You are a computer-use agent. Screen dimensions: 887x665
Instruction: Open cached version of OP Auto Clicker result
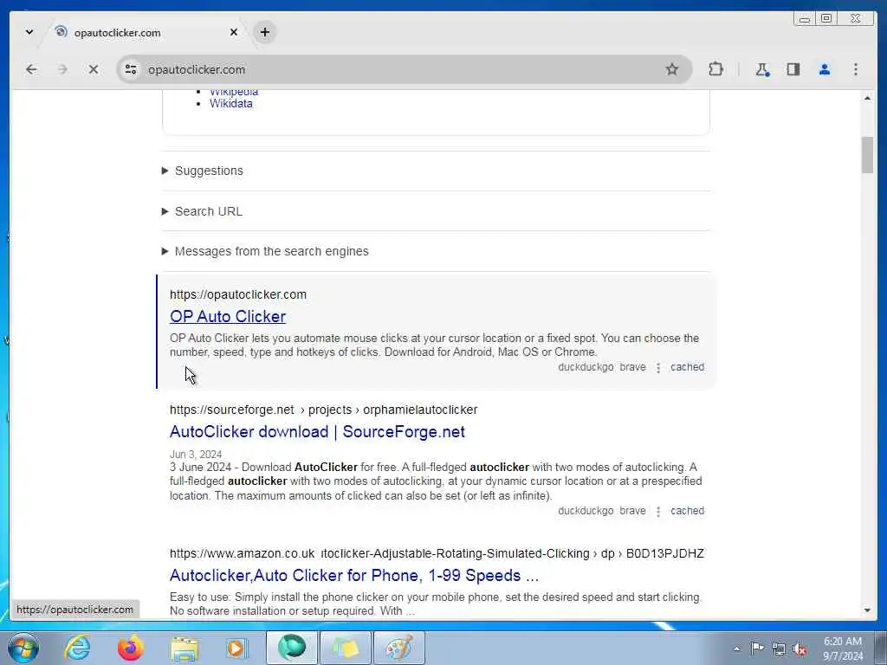click(687, 367)
